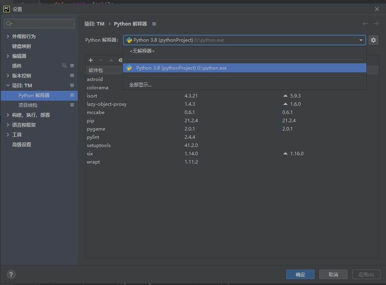386x285 pixels.
Task: Click the settings search input field
Action: [x=39, y=24]
